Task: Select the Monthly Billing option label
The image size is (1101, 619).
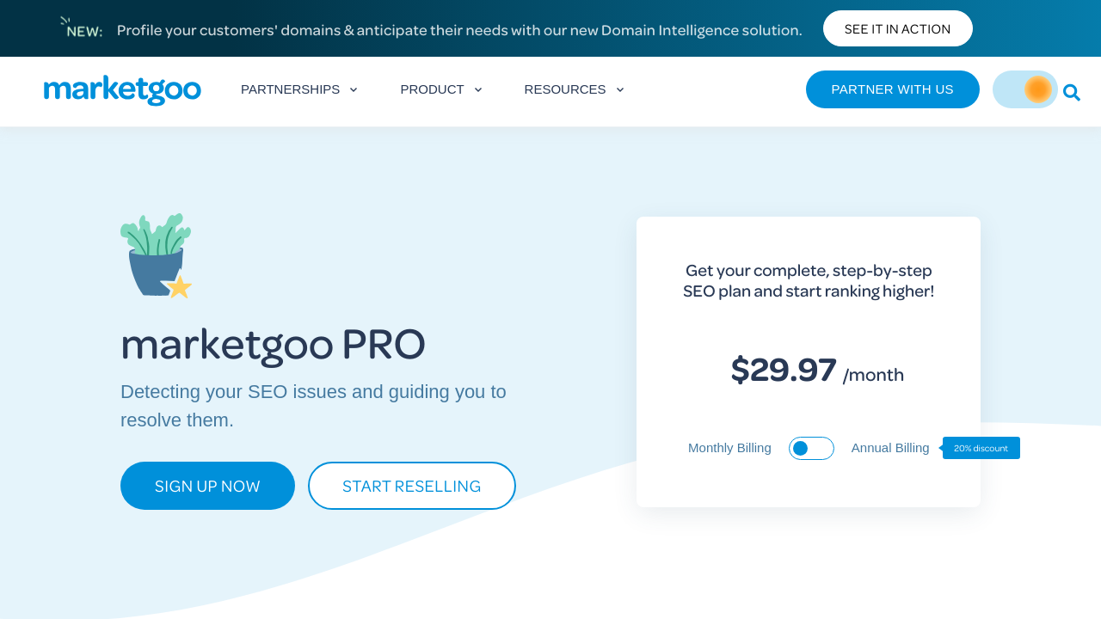Action: 729,448
